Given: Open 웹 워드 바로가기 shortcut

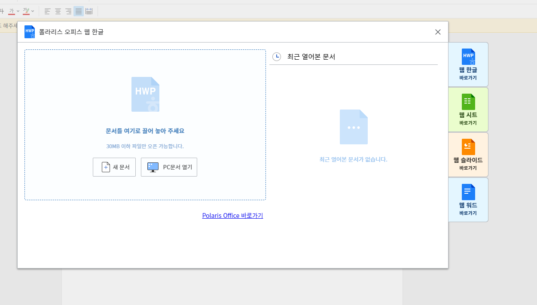Looking at the screenshot, I should [x=468, y=200].
